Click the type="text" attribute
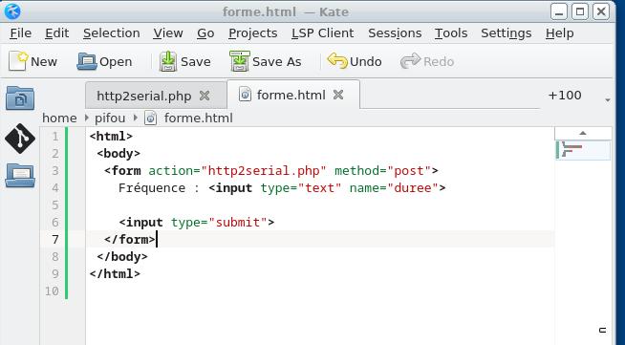The image size is (625, 345). pyautogui.click(x=301, y=187)
